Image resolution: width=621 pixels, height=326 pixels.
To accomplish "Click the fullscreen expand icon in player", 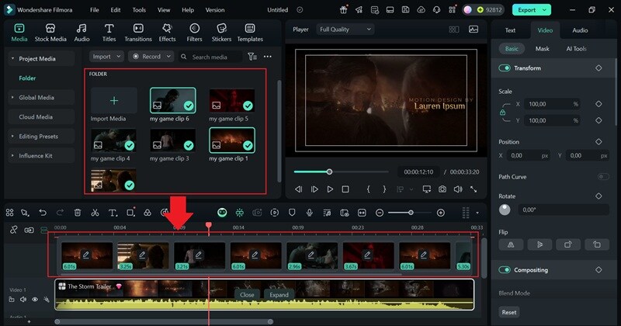I will [x=474, y=189].
